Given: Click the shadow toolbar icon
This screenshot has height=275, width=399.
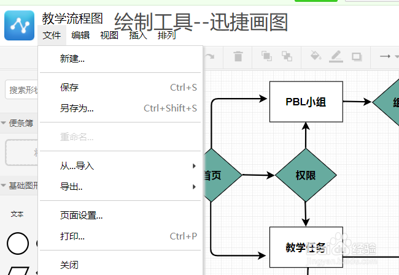Looking at the screenshot, I should (357, 56).
